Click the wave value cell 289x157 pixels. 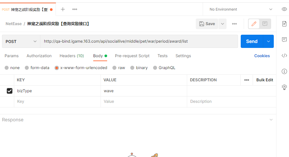click(x=144, y=91)
